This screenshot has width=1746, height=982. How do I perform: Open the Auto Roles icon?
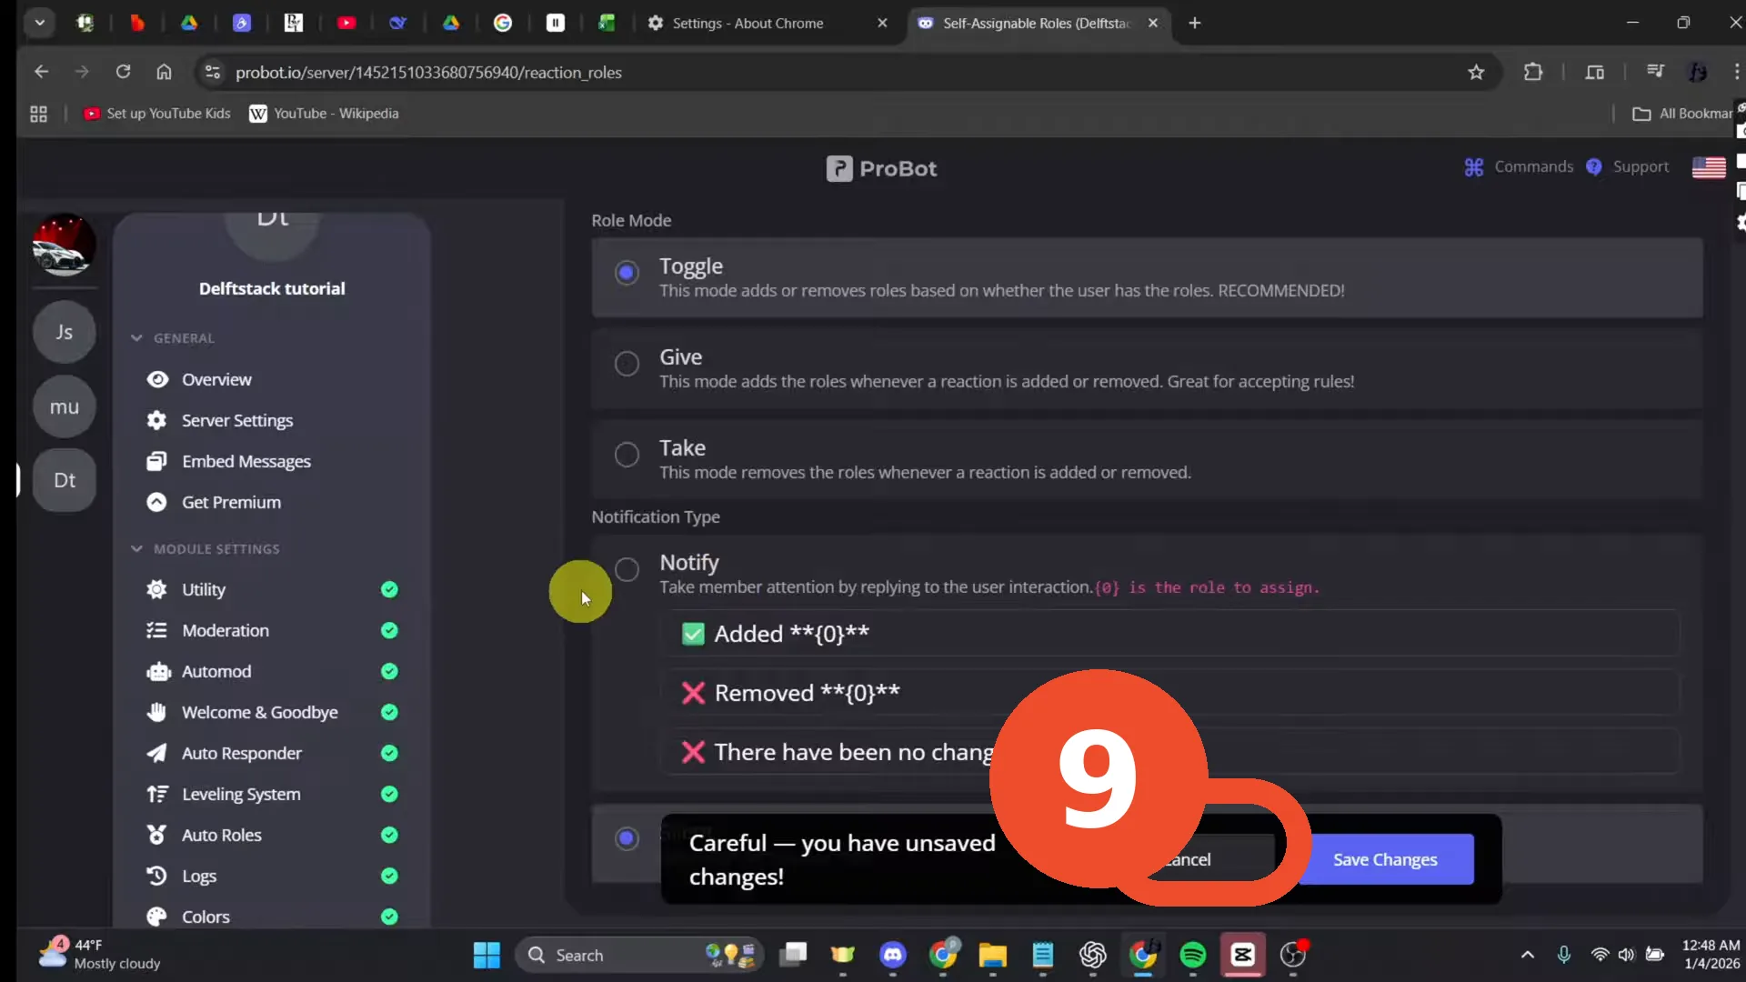[x=157, y=835]
